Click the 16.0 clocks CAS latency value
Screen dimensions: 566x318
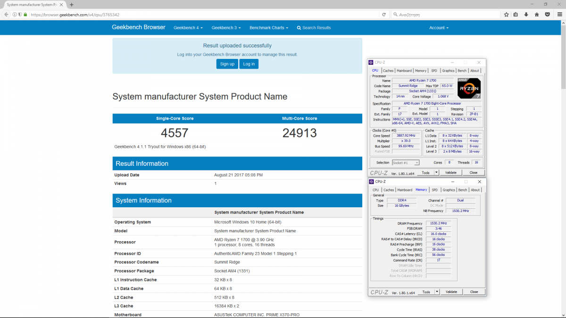[438, 234]
